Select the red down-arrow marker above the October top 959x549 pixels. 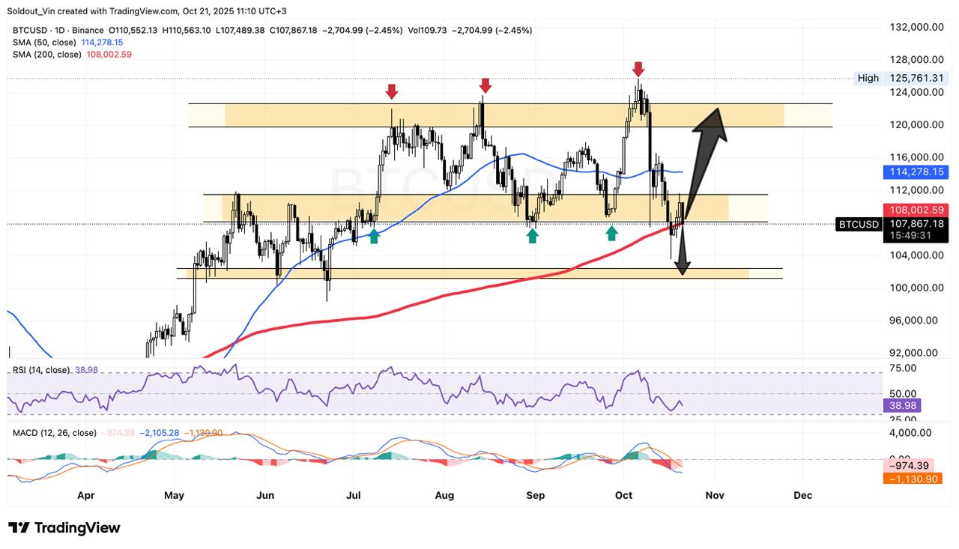click(638, 70)
